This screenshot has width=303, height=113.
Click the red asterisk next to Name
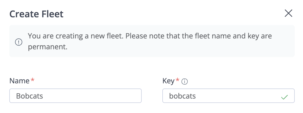point(32,80)
